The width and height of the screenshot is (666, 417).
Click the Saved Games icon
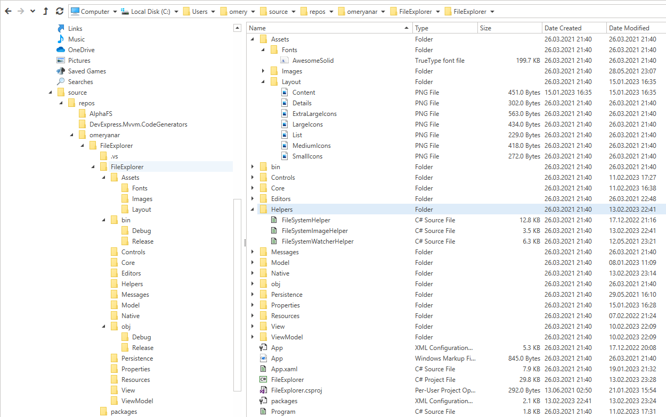click(61, 71)
